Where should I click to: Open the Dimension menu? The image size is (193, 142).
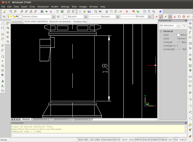pyautogui.click(x=43, y=7)
